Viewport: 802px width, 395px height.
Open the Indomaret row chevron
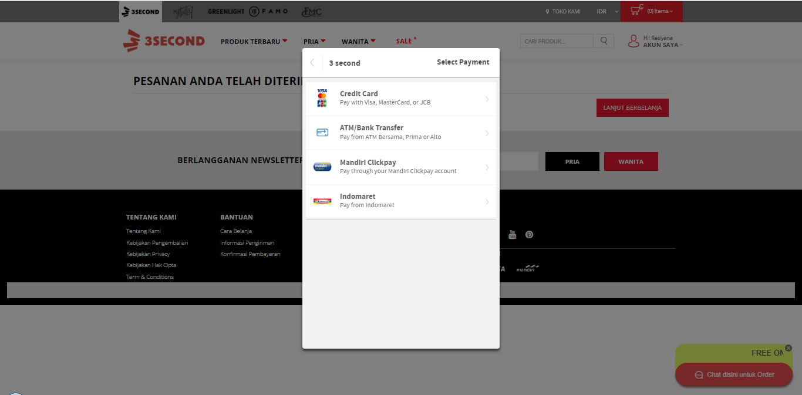487,202
